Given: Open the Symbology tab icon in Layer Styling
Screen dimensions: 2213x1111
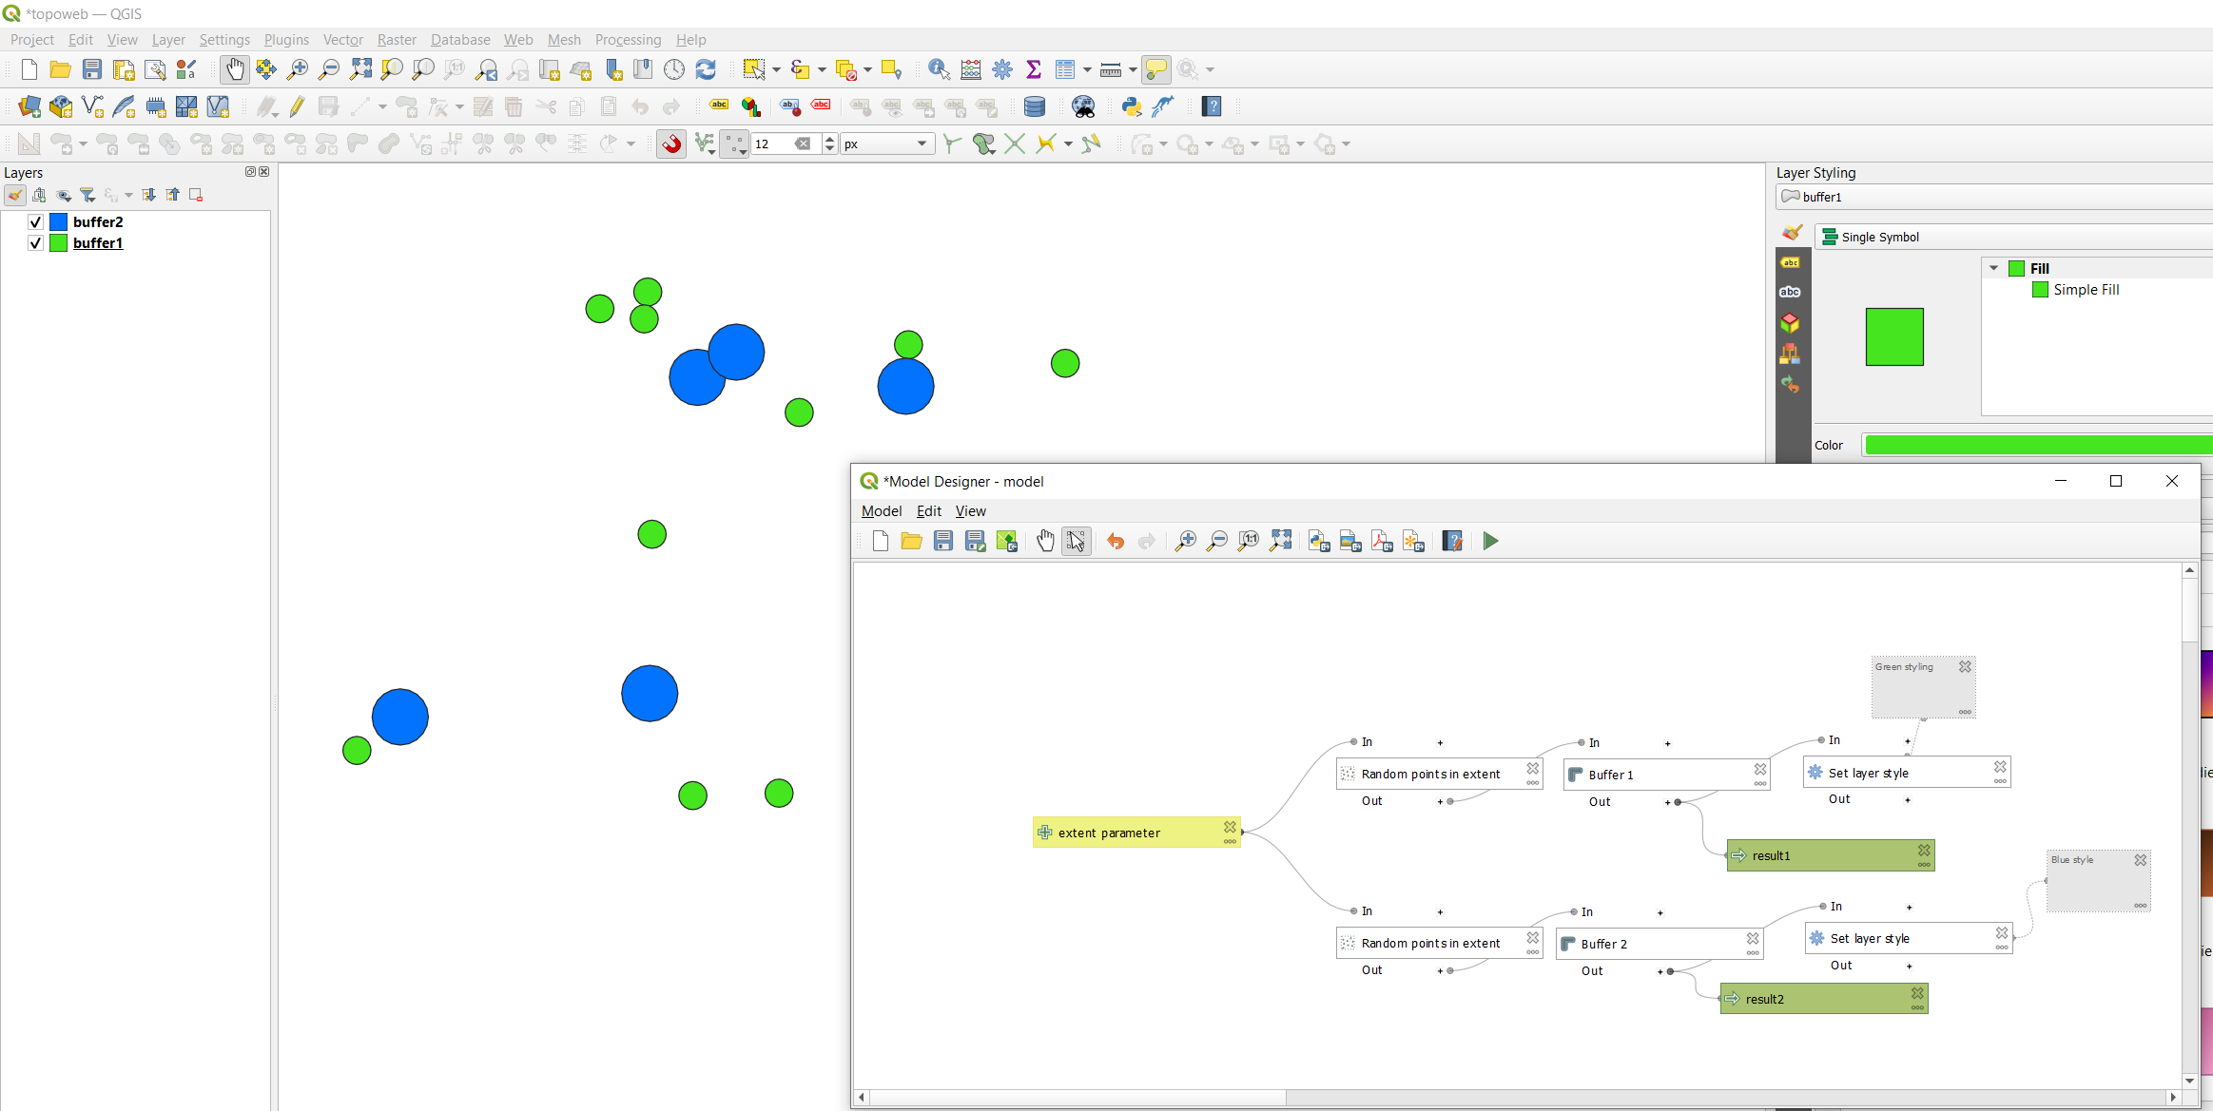Looking at the screenshot, I should click(x=1792, y=232).
